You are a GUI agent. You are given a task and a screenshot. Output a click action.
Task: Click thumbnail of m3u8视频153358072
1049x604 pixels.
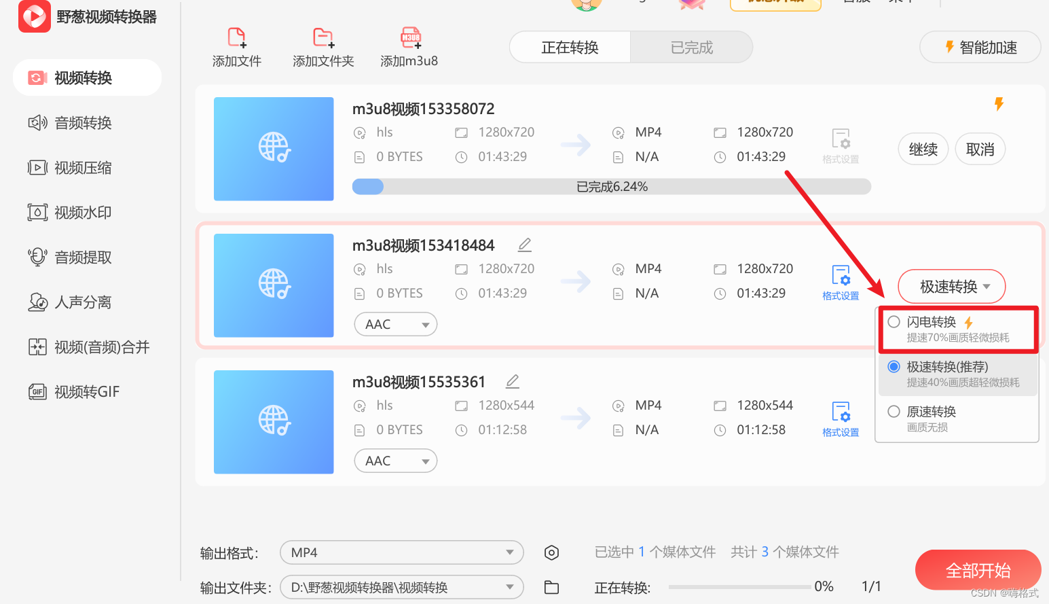pyautogui.click(x=274, y=149)
